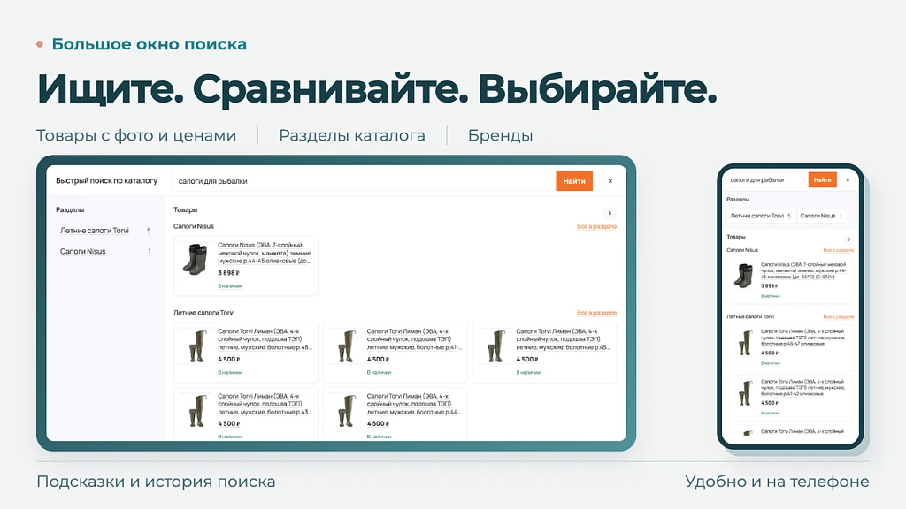
Task: Tap the orange Найти button on the phone mockup
Action: click(822, 180)
